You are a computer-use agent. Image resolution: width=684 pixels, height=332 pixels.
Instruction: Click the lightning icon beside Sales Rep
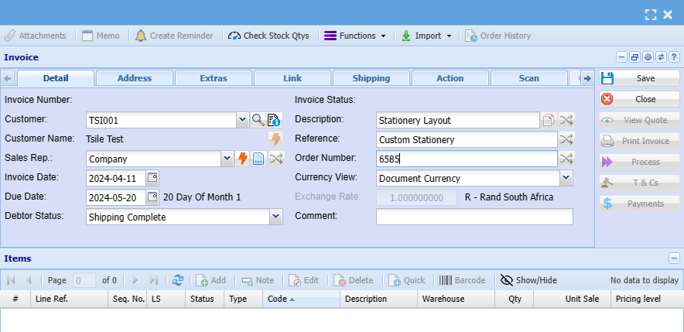pyautogui.click(x=242, y=159)
